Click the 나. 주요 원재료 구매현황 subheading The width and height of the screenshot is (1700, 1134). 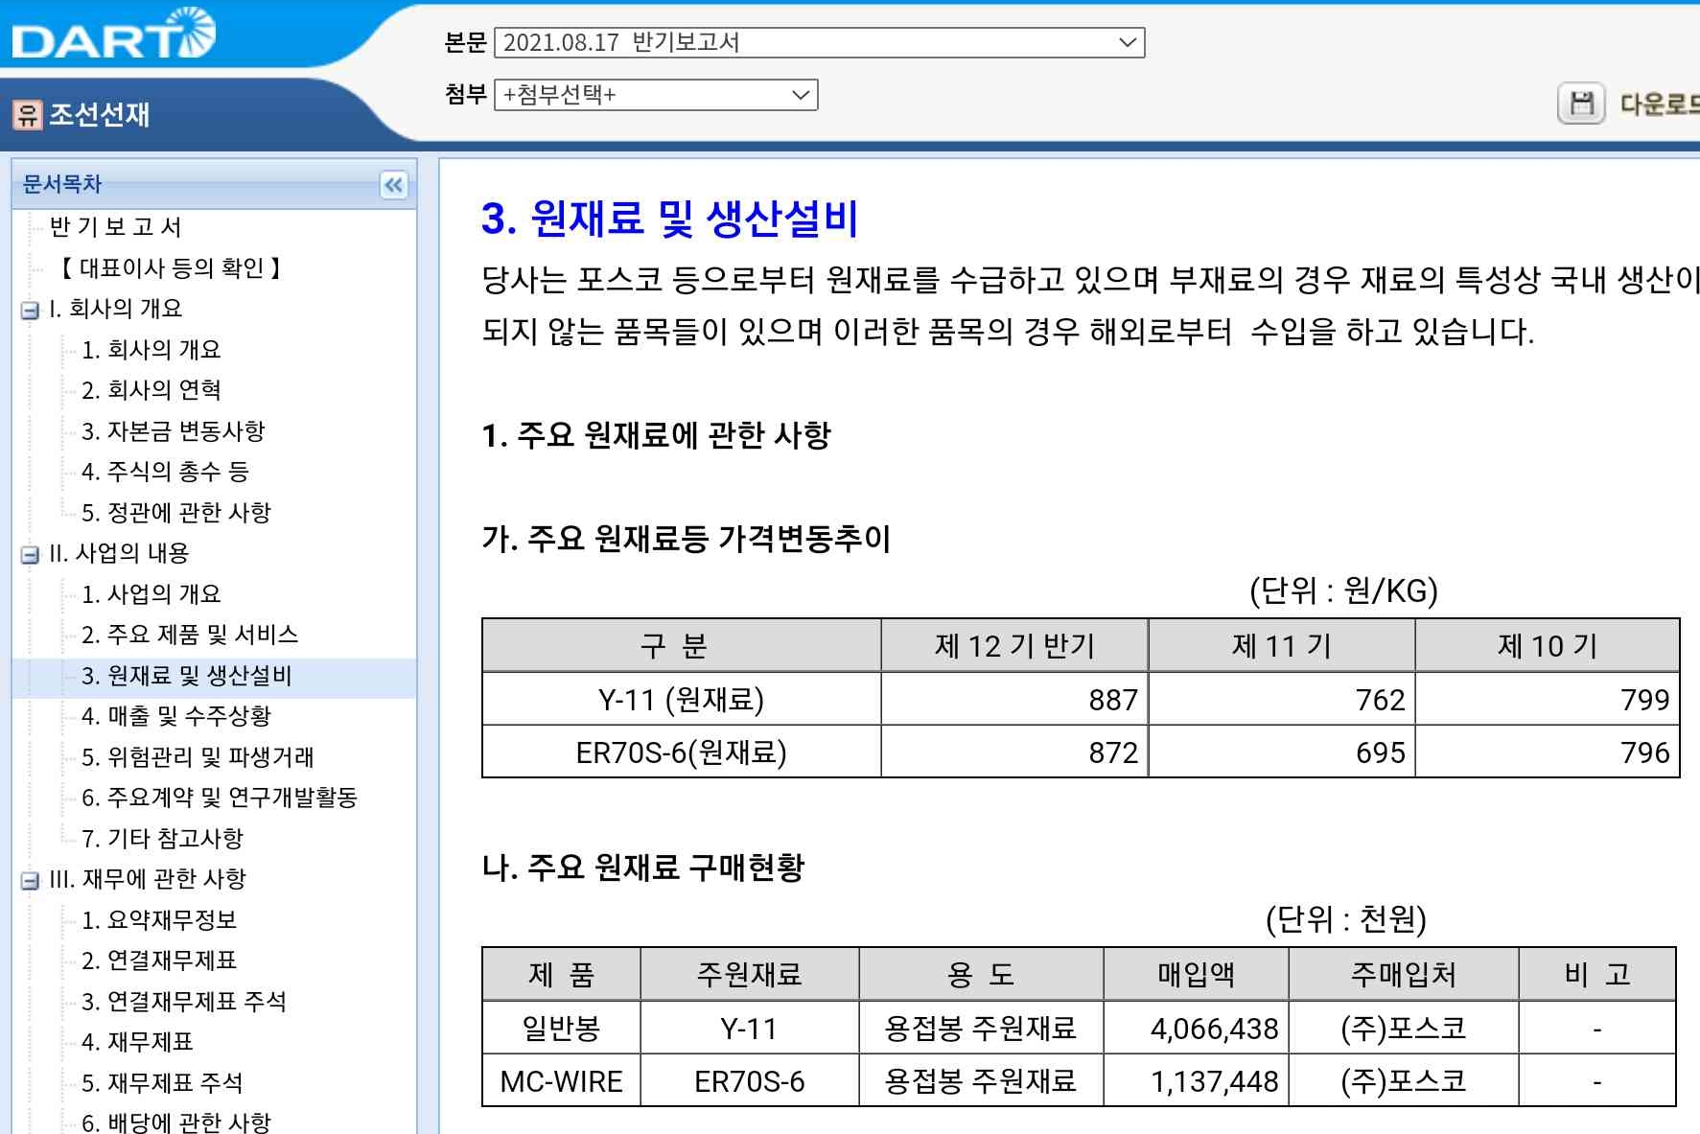pos(642,868)
